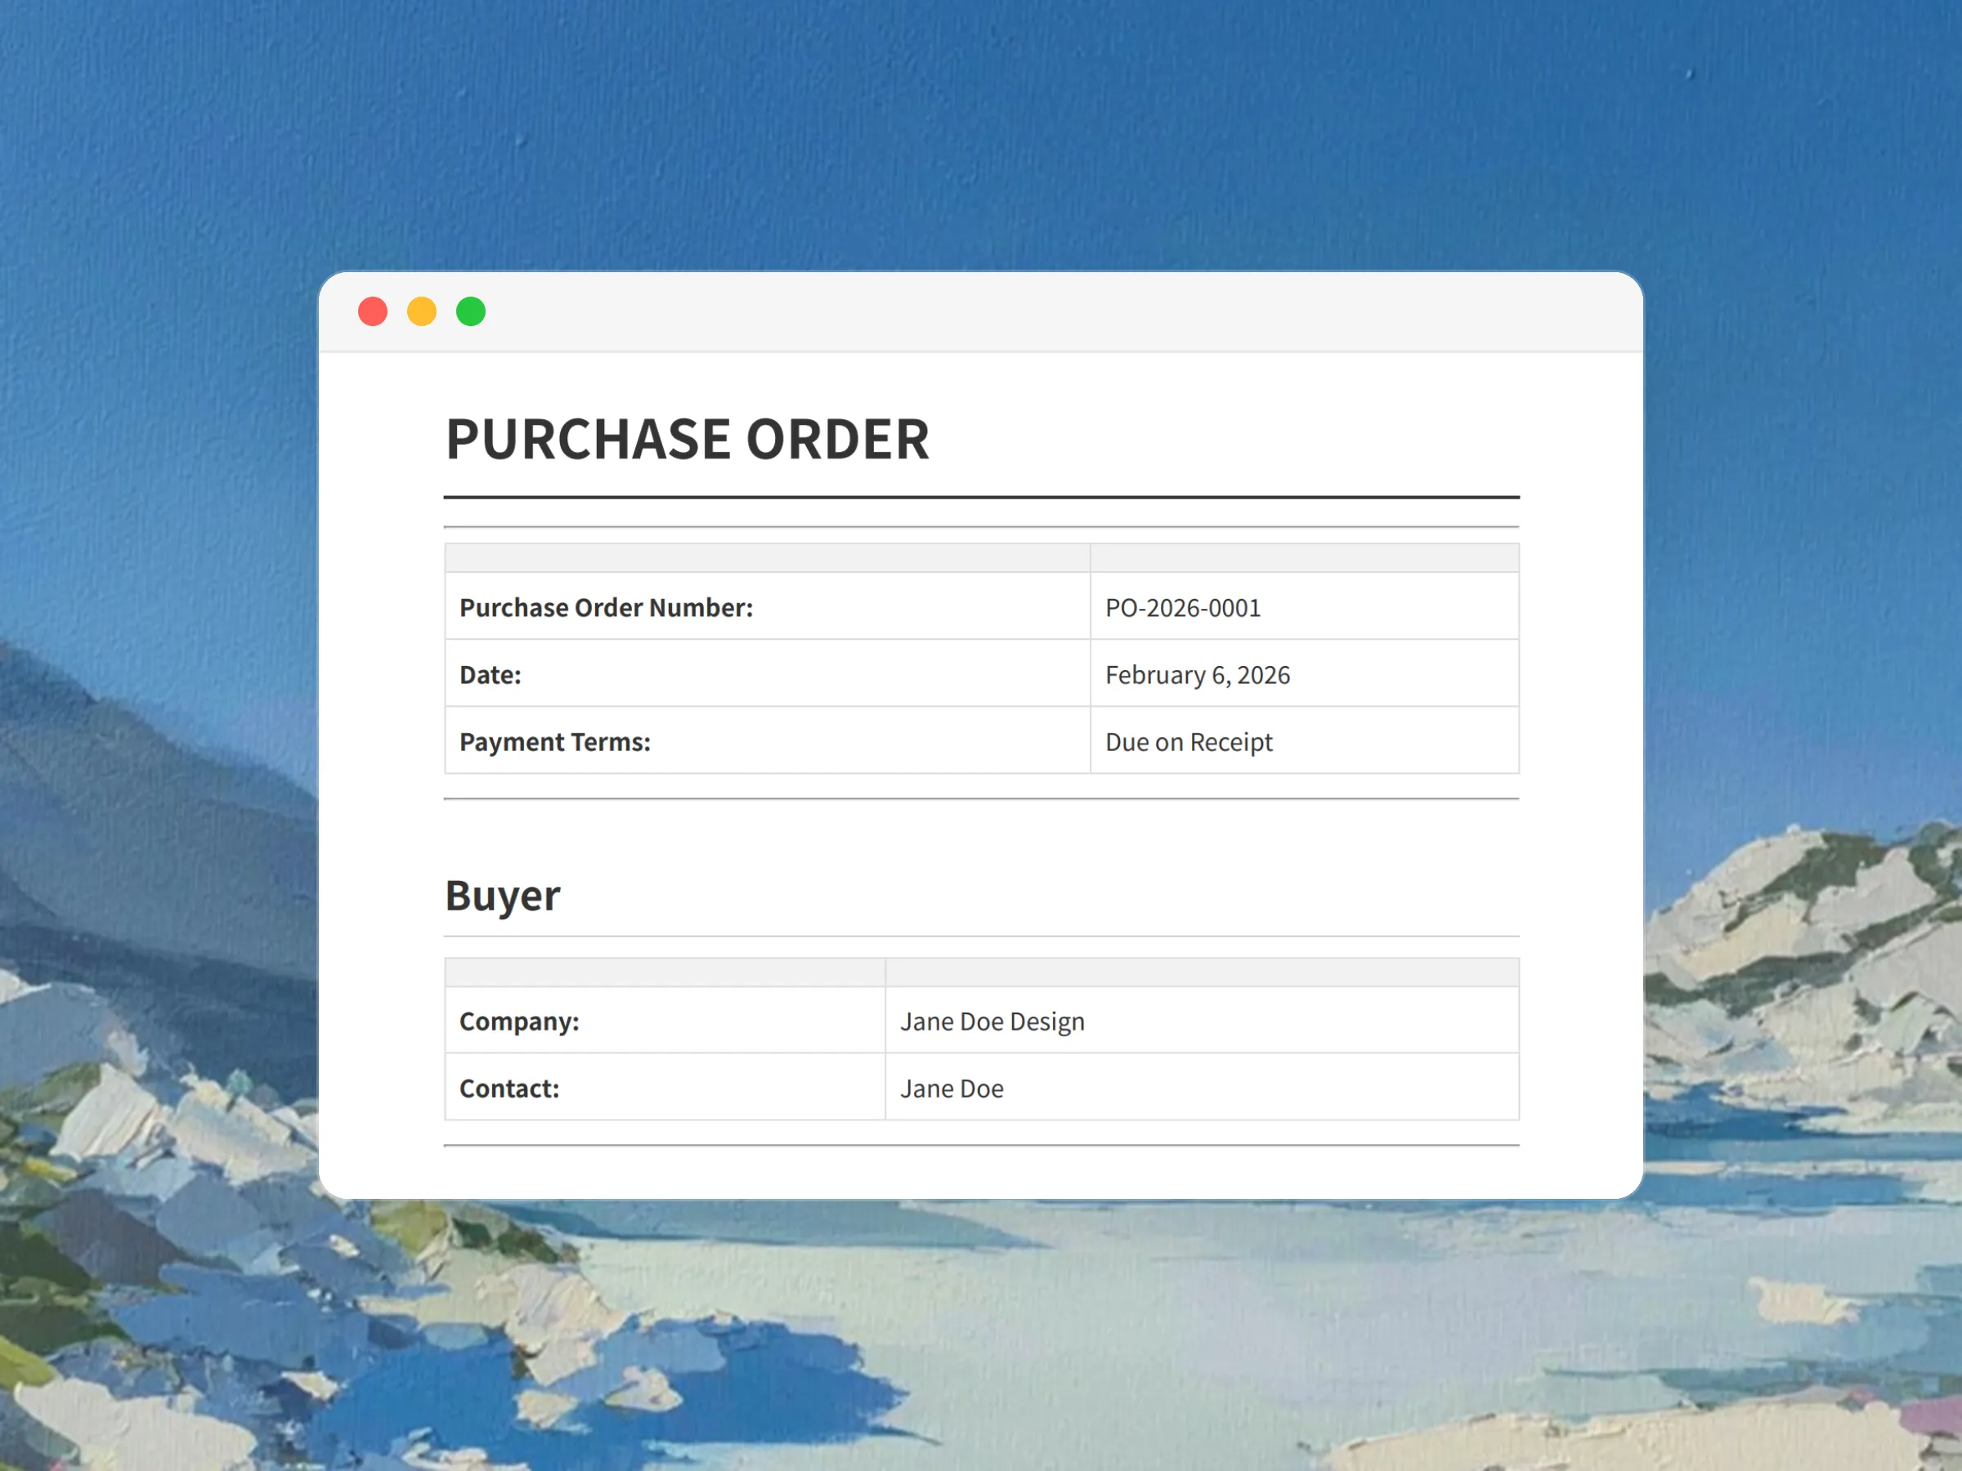Select the Buyer section heading
The height and width of the screenshot is (1471, 1962).
pos(502,896)
